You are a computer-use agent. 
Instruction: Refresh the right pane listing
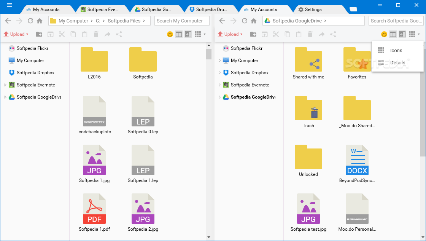click(x=245, y=21)
